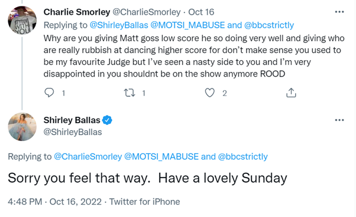Open @MOTSI_MABUSE mention in Charlie's reply line
The image size is (356, 217).
[x=187, y=25]
